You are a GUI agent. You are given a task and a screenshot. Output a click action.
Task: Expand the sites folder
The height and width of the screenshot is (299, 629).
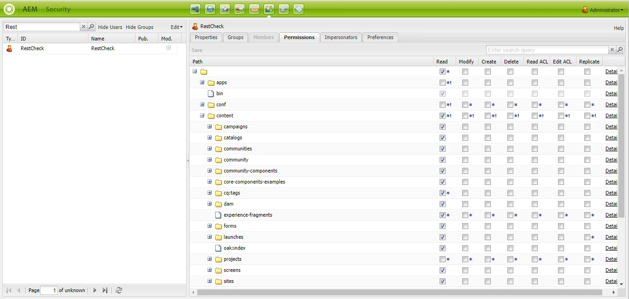point(209,281)
